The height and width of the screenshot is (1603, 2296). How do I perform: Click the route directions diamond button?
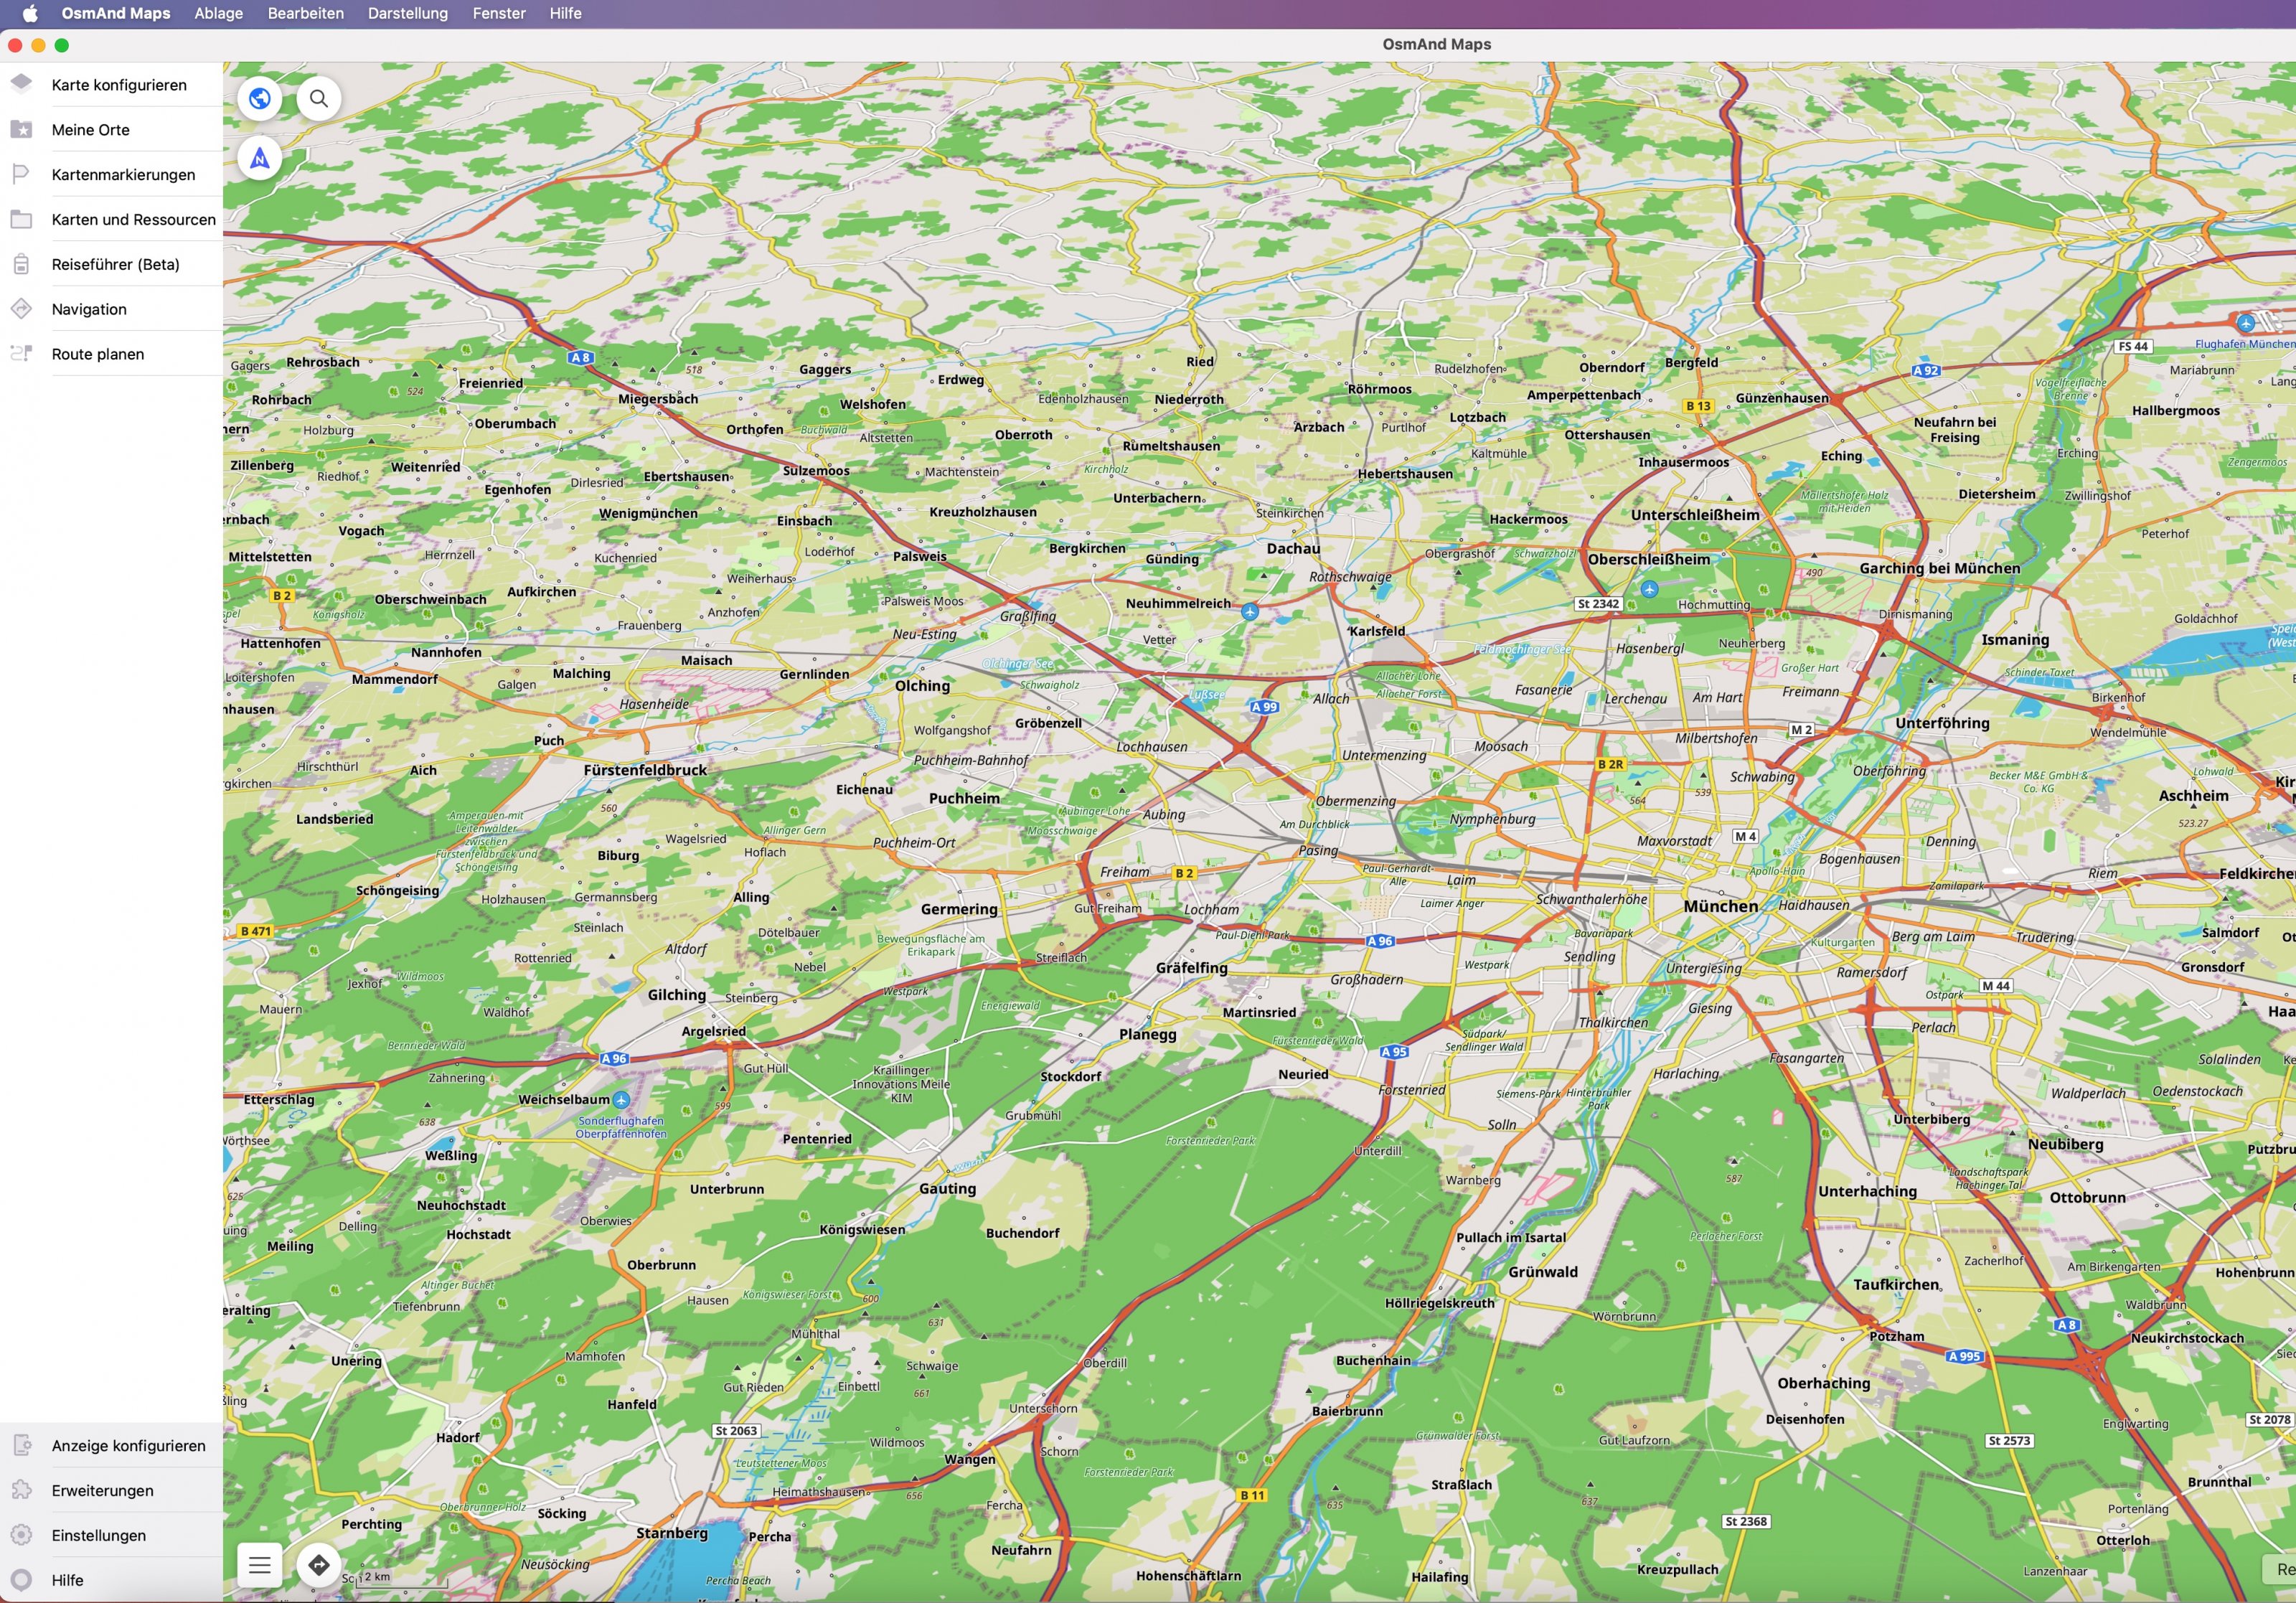pos(319,1565)
